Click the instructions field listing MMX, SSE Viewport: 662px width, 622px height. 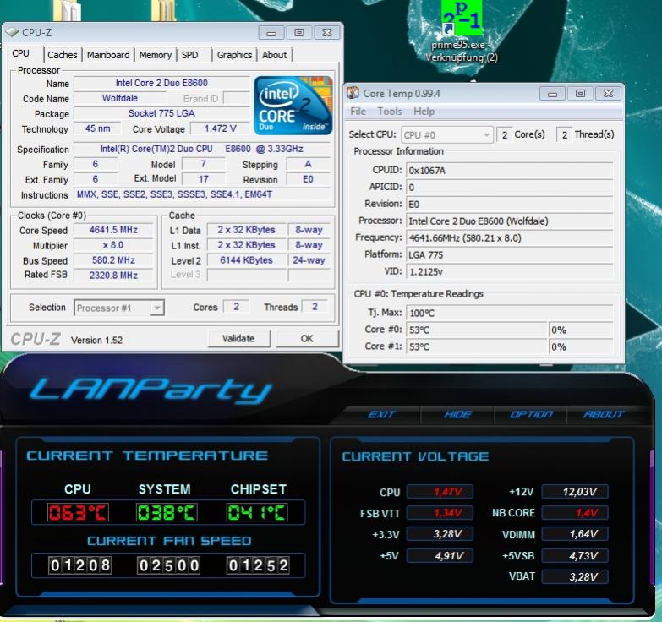202,194
